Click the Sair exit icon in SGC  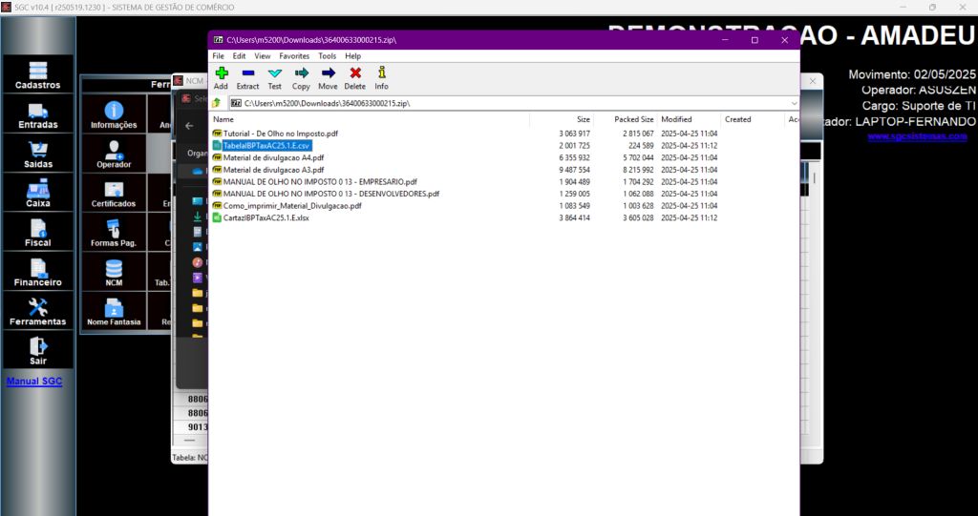38,351
